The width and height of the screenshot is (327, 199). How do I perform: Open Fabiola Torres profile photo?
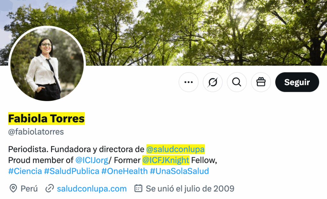(x=47, y=64)
